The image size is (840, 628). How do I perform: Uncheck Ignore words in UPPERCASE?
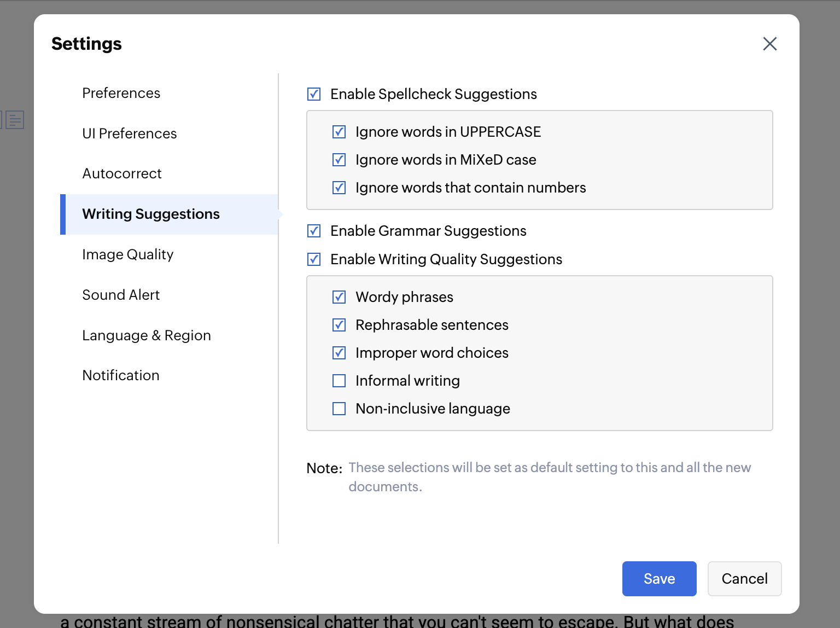point(339,132)
